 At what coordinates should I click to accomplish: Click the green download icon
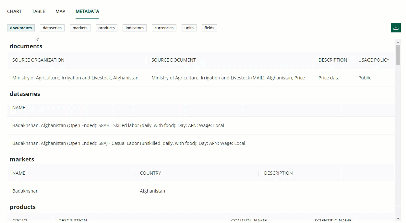[x=396, y=28]
